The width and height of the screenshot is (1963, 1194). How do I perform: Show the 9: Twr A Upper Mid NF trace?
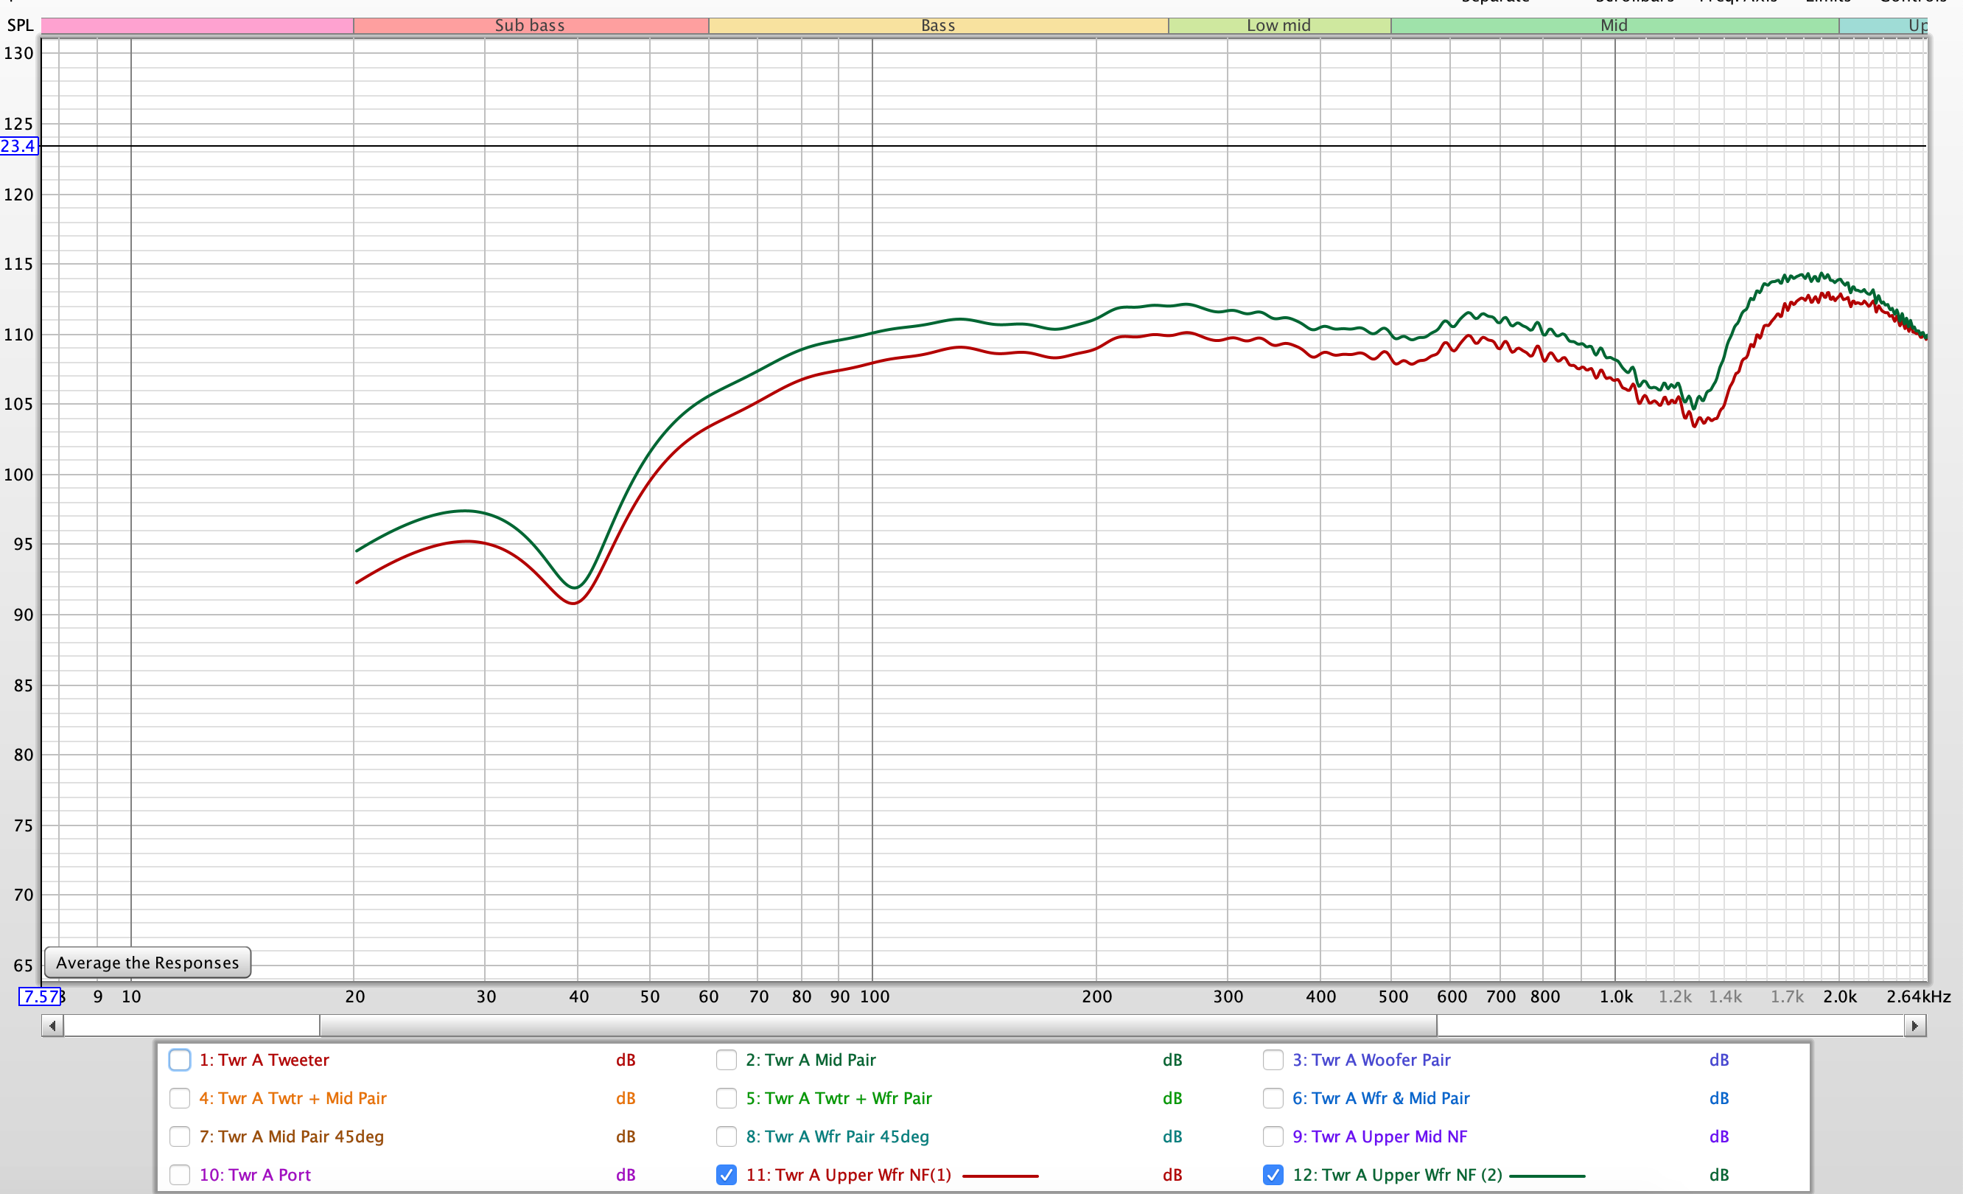click(x=1273, y=1136)
